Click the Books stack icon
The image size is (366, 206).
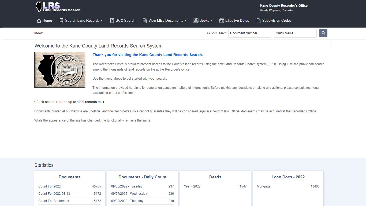pyautogui.click(x=196, y=21)
